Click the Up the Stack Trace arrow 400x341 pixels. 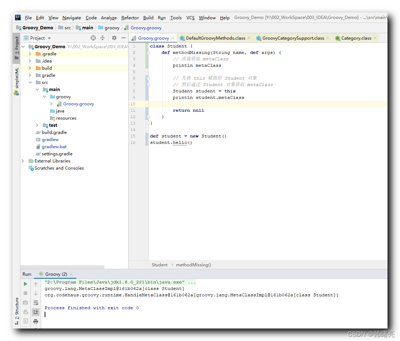coord(36,284)
